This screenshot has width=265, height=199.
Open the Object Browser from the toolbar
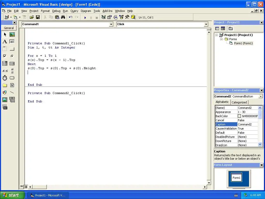[121, 17]
